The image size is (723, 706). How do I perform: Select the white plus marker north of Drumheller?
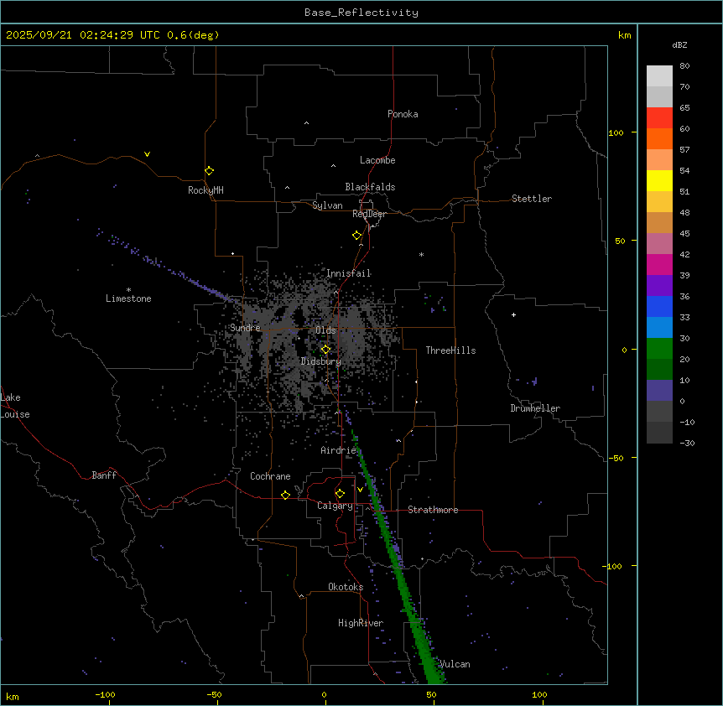click(x=514, y=314)
